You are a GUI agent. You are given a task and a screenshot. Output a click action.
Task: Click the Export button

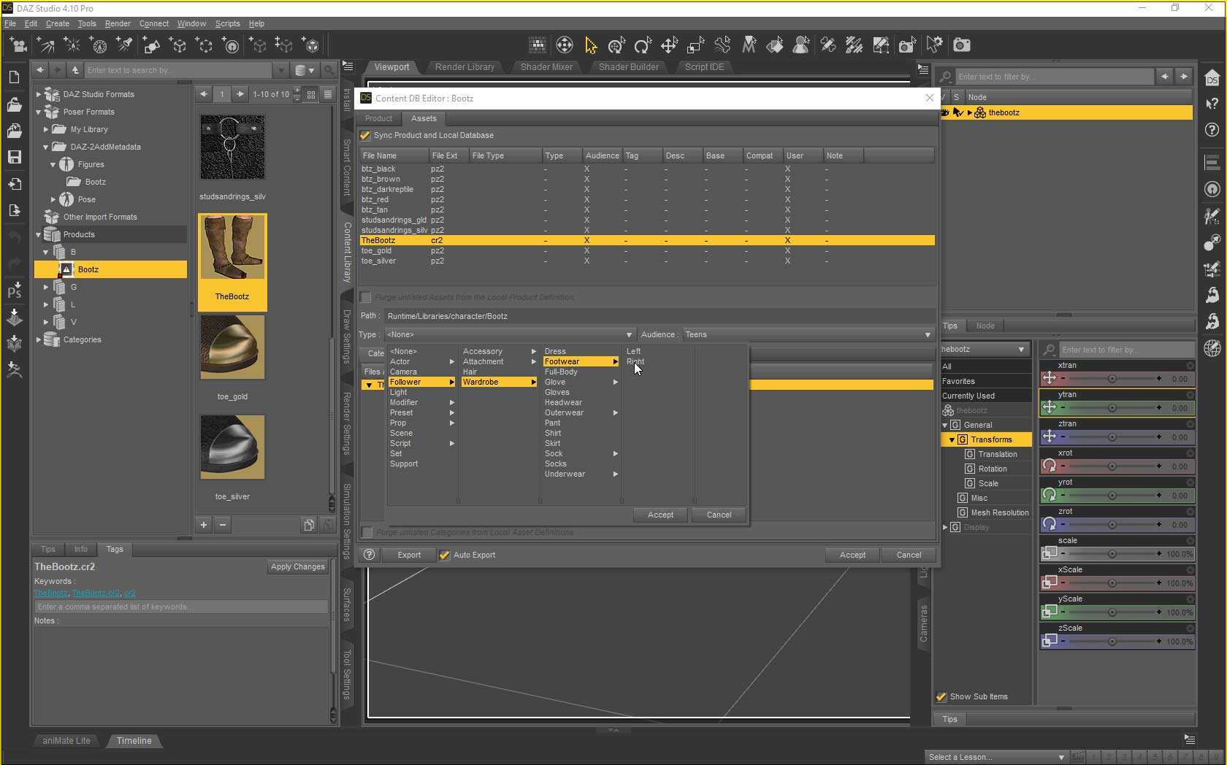pyautogui.click(x=409, y=555)
